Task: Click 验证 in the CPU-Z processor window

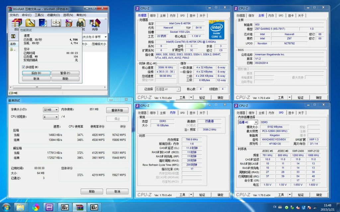Action: coord(202,98)
